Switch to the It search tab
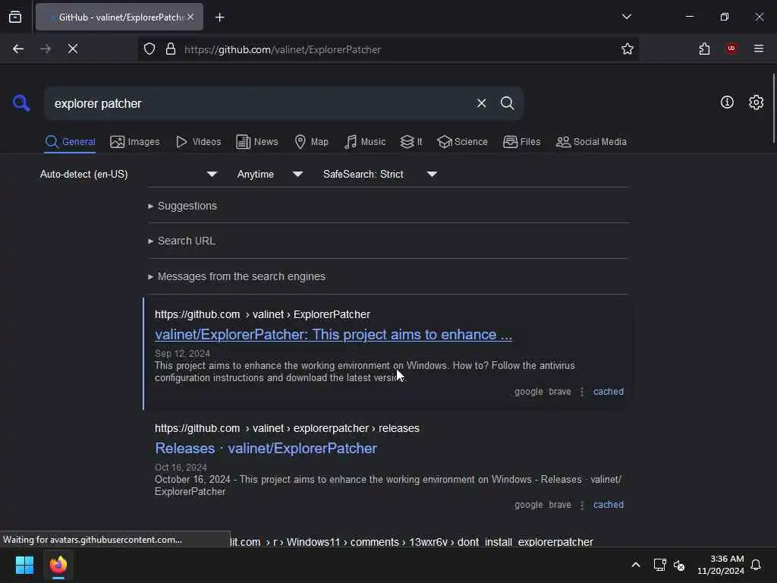 [411, 142]
